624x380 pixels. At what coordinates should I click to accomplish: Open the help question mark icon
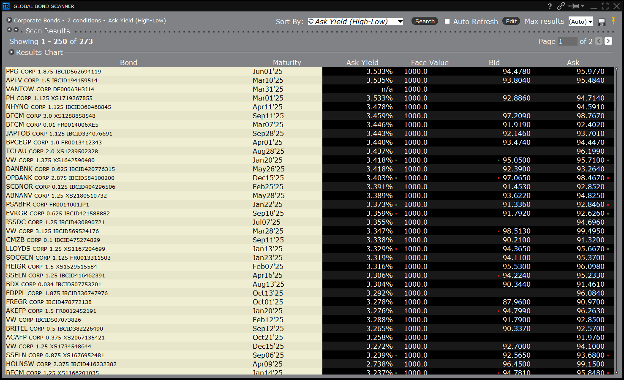tap(550, 6)
